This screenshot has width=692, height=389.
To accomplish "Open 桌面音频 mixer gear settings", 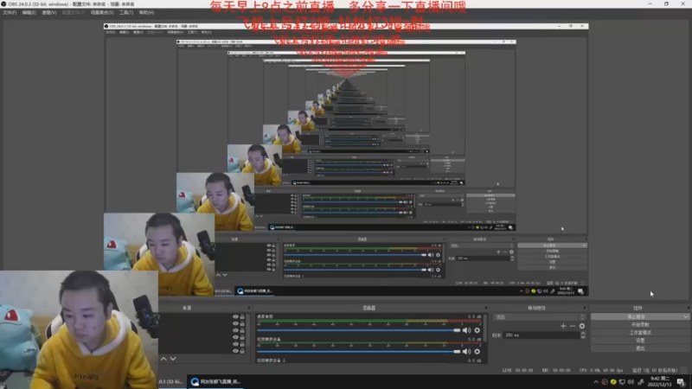I will pyautogui.click(x=477, y=330).
